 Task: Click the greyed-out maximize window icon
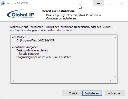click(x=110, y=3)
